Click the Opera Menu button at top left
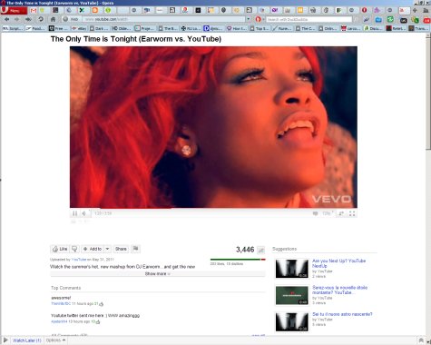The image size is (431, 345). [14, 11]
